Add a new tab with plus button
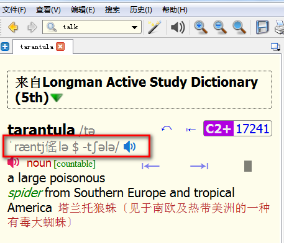The image size is (284, 243). [x=5, y=46]
